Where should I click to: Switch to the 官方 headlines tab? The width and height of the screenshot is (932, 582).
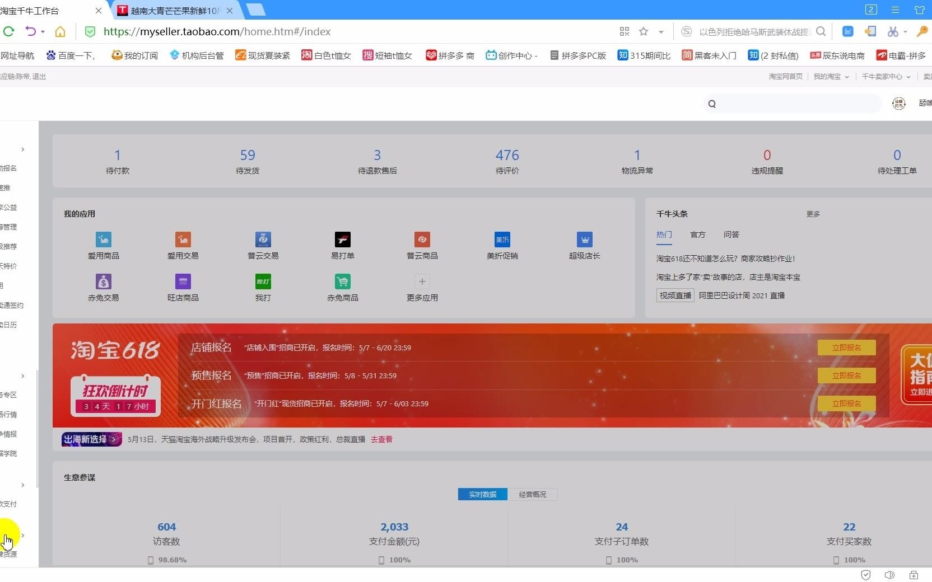click(698, 234)
